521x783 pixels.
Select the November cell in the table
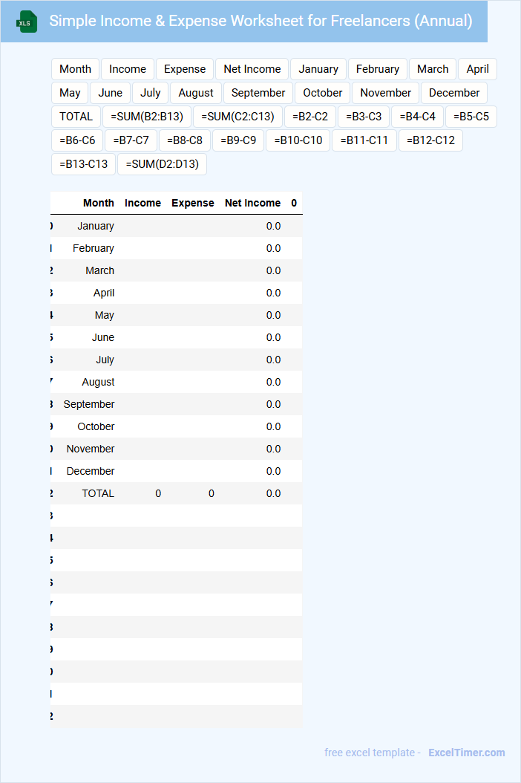pyautogui.click(x=91, y=449)
